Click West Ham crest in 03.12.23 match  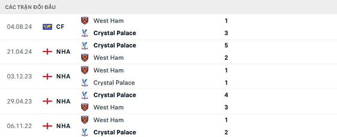pyautogui.click(x=85, y=70)
